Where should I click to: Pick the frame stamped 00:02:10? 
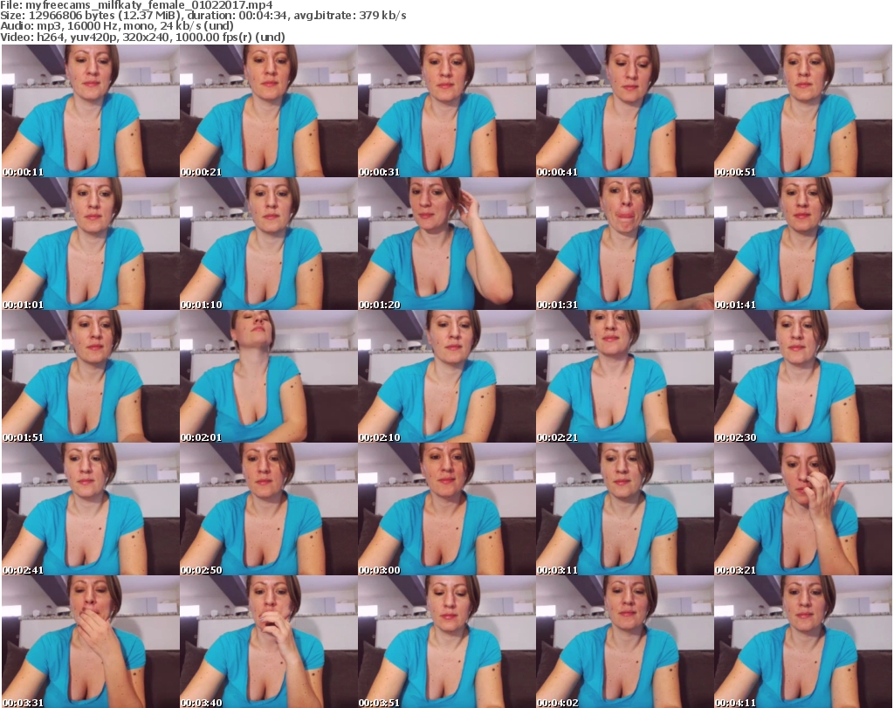pyautogui.click(x=446, y=377)
